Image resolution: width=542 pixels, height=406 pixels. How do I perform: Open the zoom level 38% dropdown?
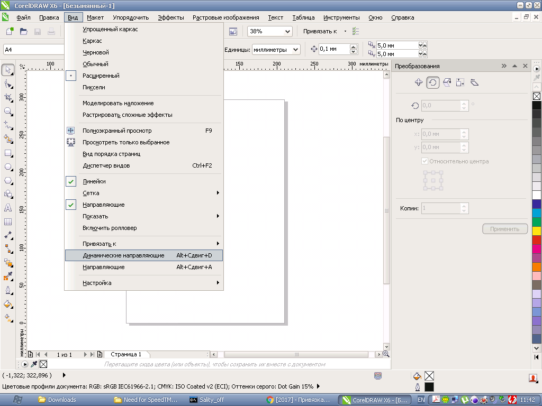pyautogui.click(x=287, y=31)
